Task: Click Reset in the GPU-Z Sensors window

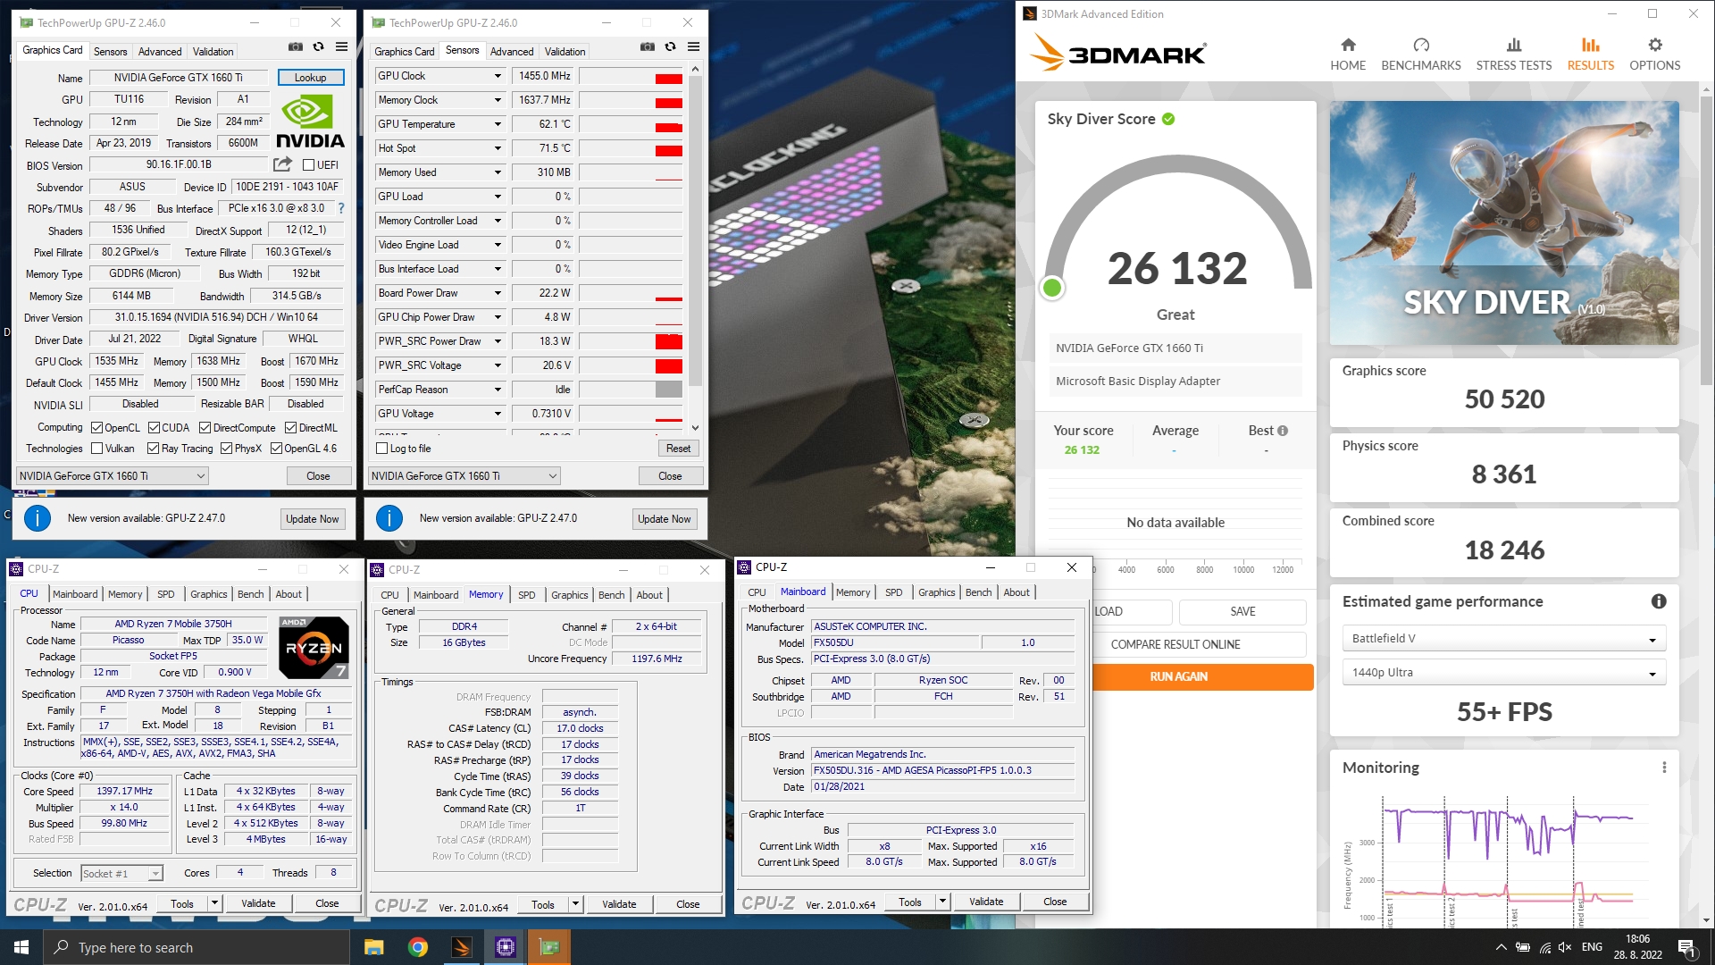Action: click(678, 449)
